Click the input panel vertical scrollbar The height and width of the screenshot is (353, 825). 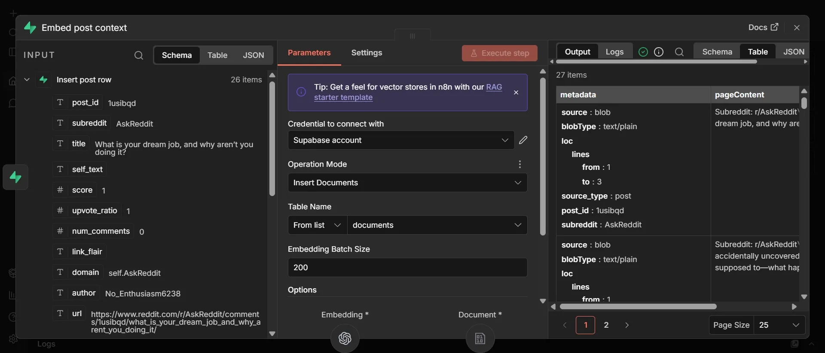pyautogui.click(x=272, y=139)
